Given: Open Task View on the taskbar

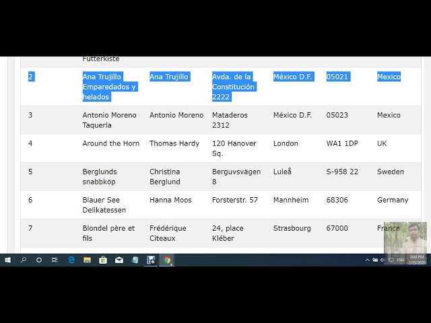Looking at the screenshot, I should [55, 260].
